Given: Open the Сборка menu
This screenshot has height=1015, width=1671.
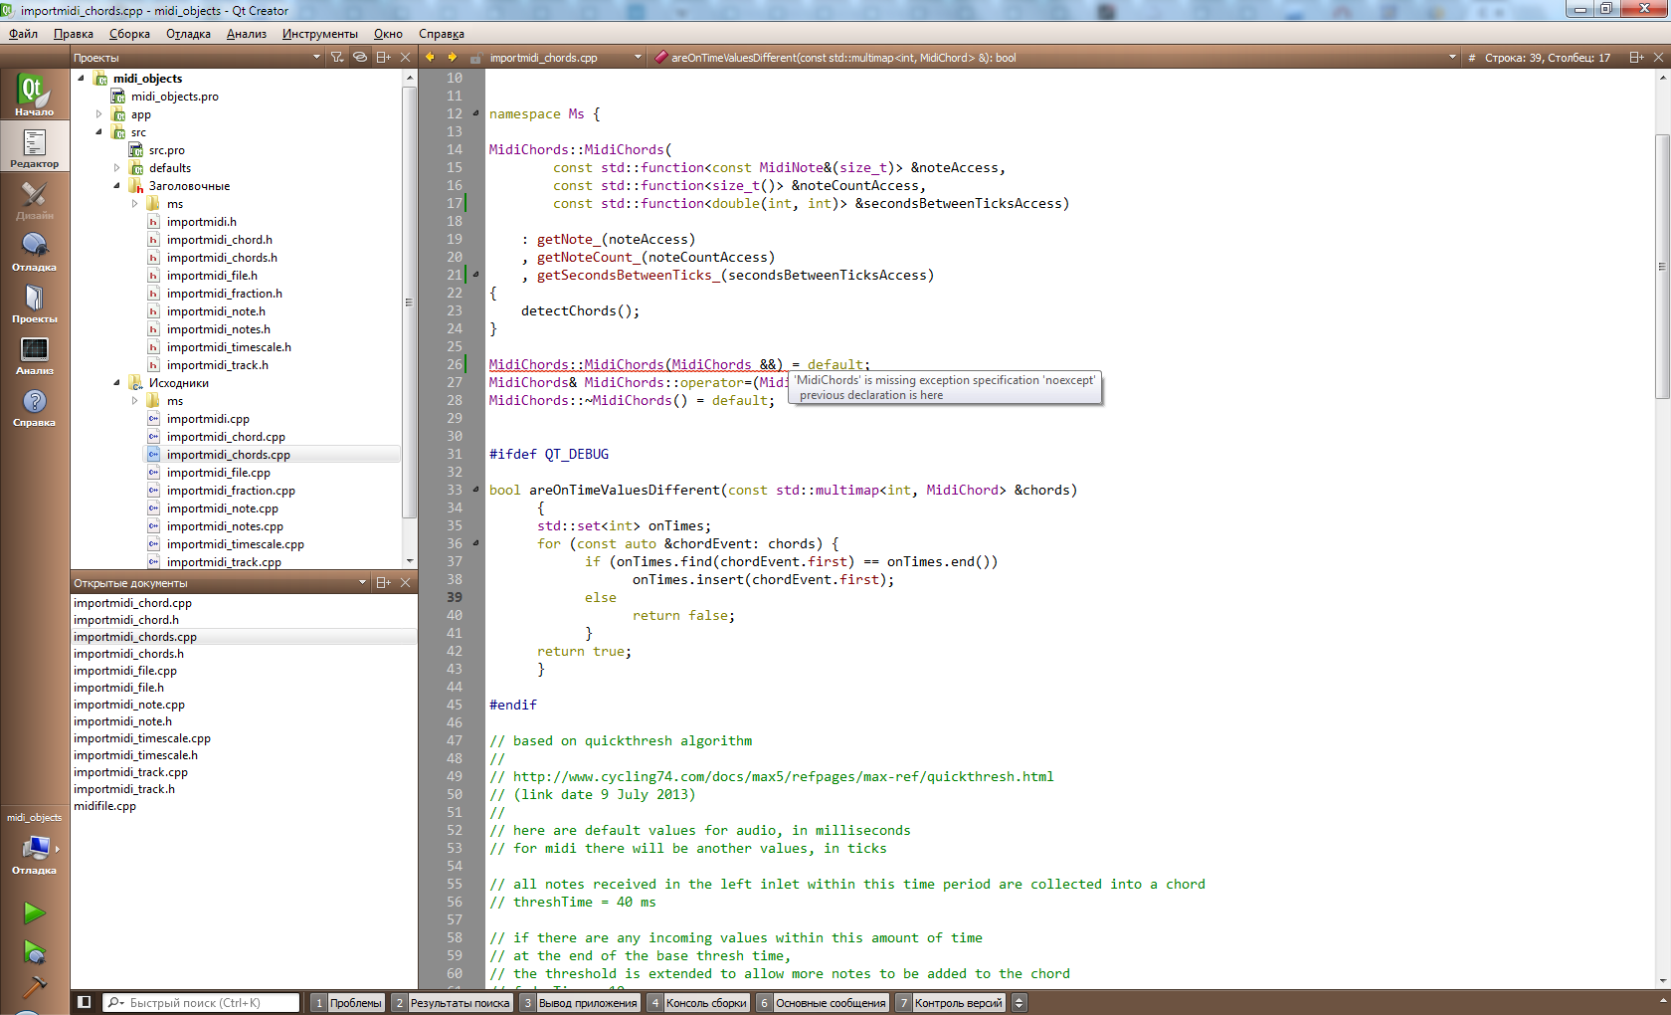Looking at the screenshot, I should pyautogui.click(x=129, y=34).
